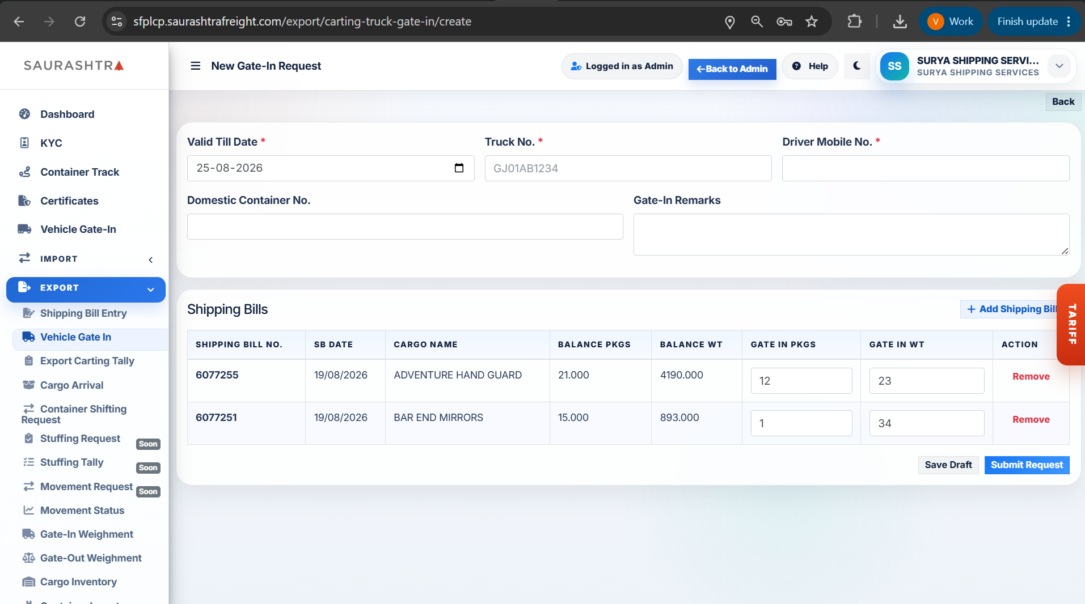Expand the IMPORT menu section
This screenshot has height=604, width=1085.
[85, 259]
